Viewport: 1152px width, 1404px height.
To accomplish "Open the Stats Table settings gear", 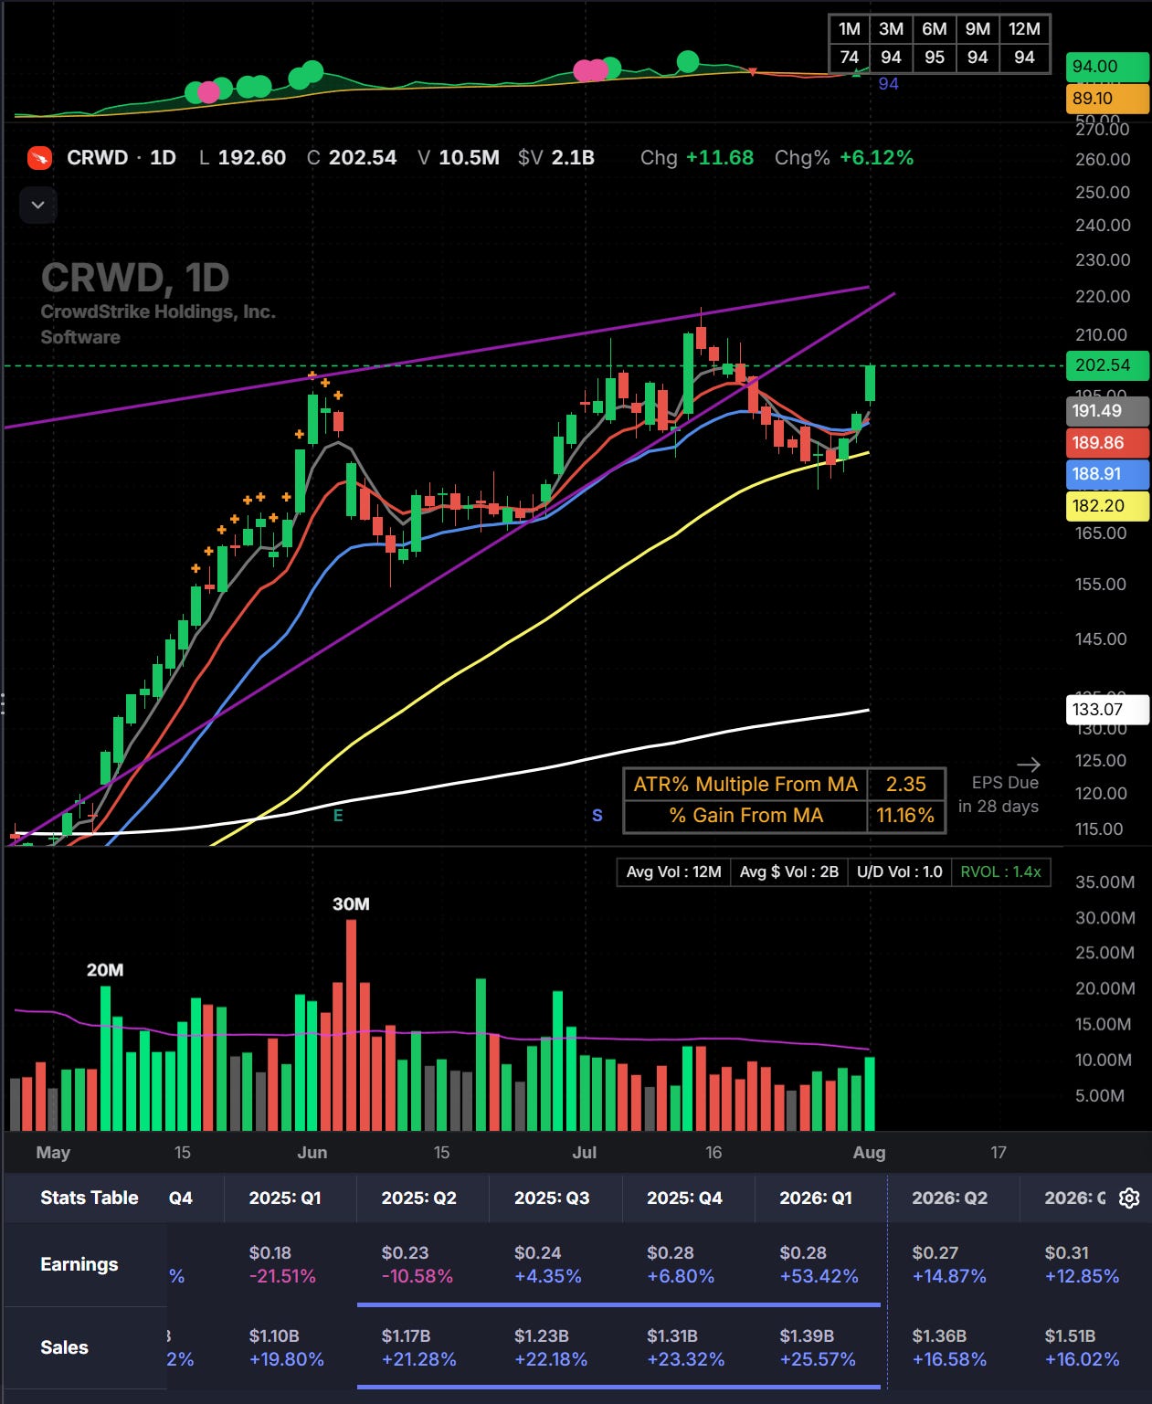I will coord(1129,1198).
